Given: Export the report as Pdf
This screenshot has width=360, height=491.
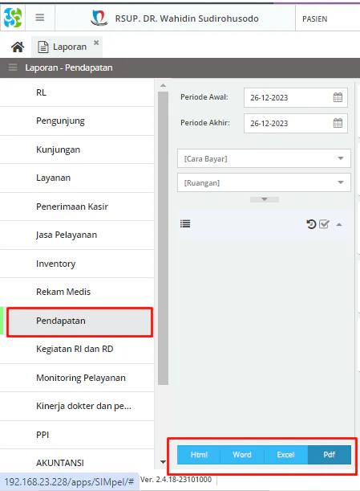Looking at the screenshot, I should click(x=330, y=455).
